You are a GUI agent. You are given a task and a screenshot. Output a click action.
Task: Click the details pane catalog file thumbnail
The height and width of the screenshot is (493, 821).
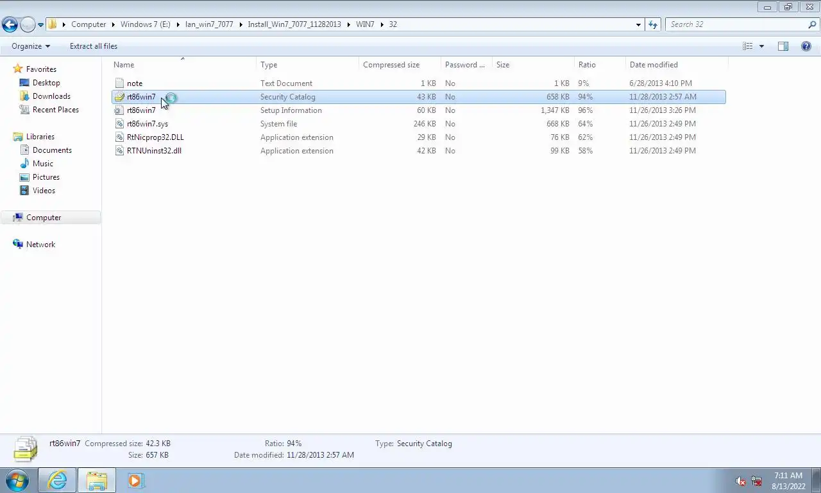(26, 449)
